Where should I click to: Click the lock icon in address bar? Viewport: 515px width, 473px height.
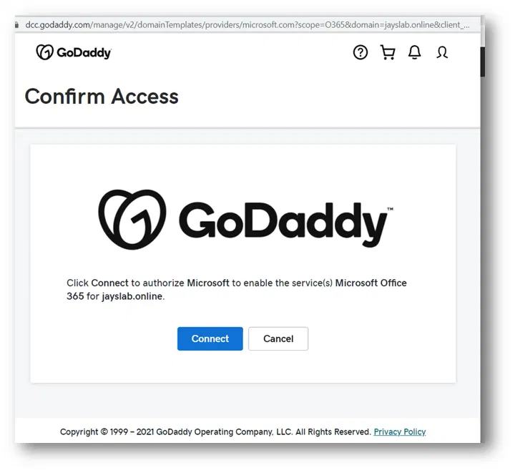click(x=16, y=24)
